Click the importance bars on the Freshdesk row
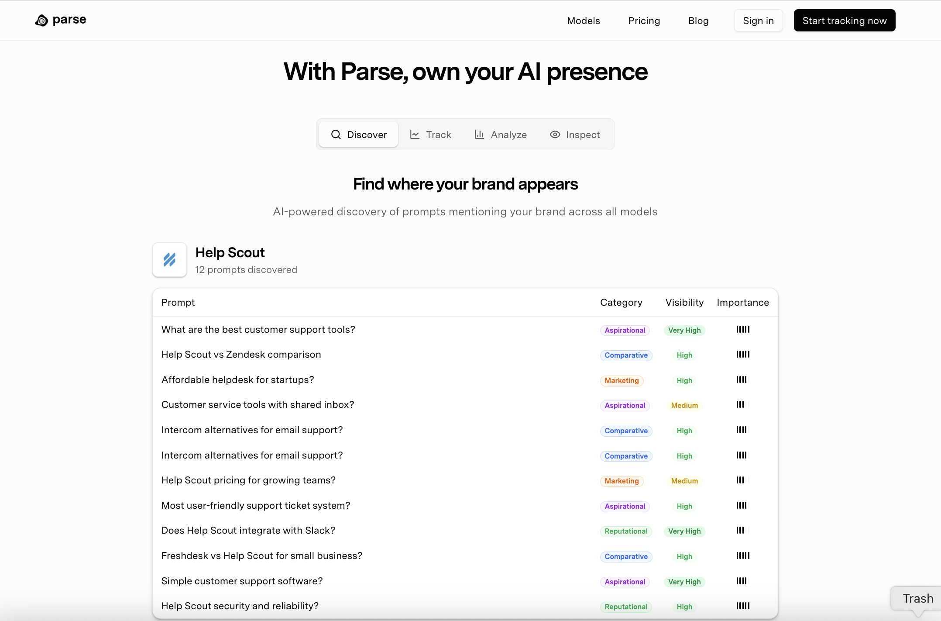 (x=743, y=555)
